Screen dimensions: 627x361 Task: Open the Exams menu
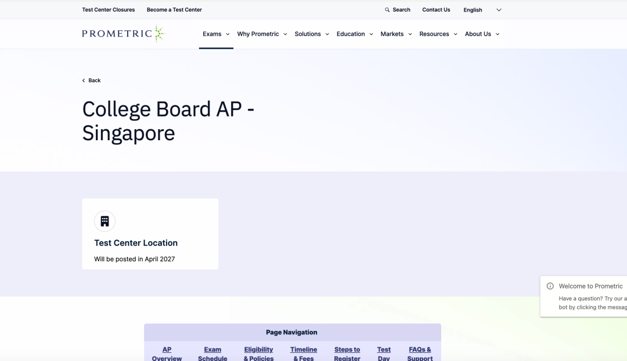[x=212, y=34]
